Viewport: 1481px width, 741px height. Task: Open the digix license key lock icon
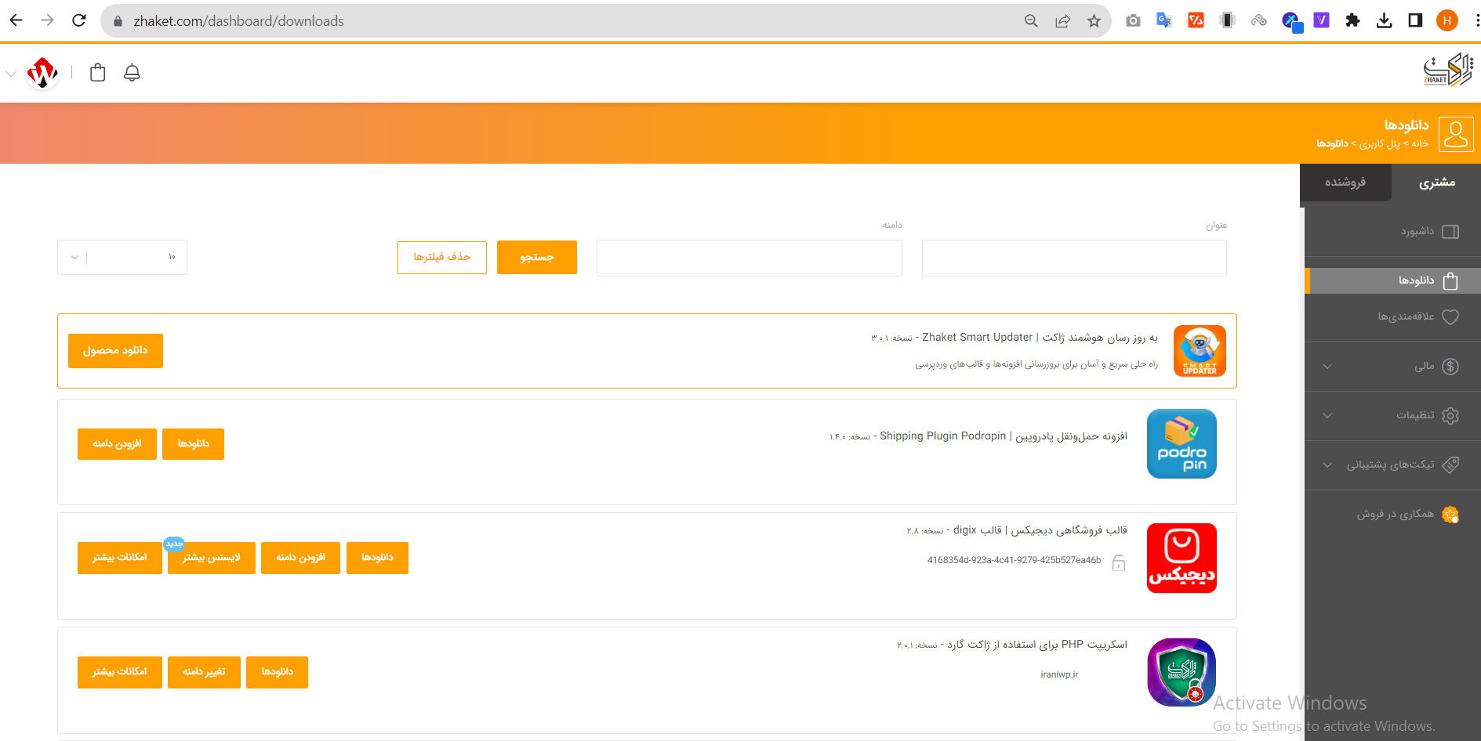(1119, 562)
